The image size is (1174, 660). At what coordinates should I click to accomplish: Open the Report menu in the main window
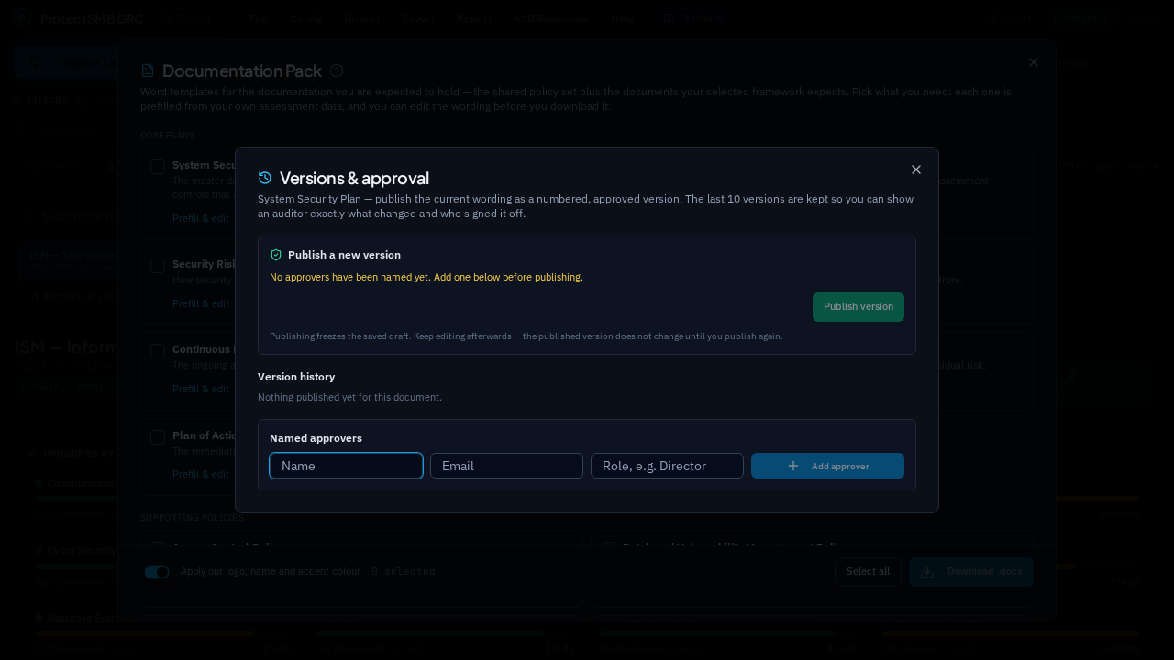474,18
